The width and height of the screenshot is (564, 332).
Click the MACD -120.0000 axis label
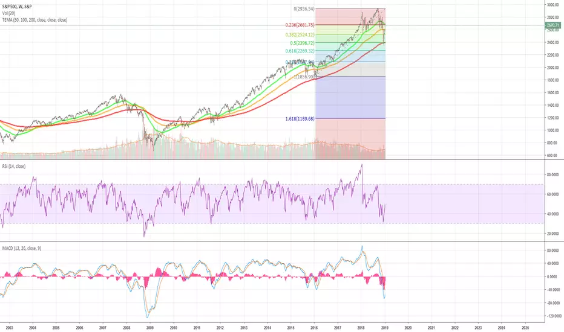click(x=554, y=316)
